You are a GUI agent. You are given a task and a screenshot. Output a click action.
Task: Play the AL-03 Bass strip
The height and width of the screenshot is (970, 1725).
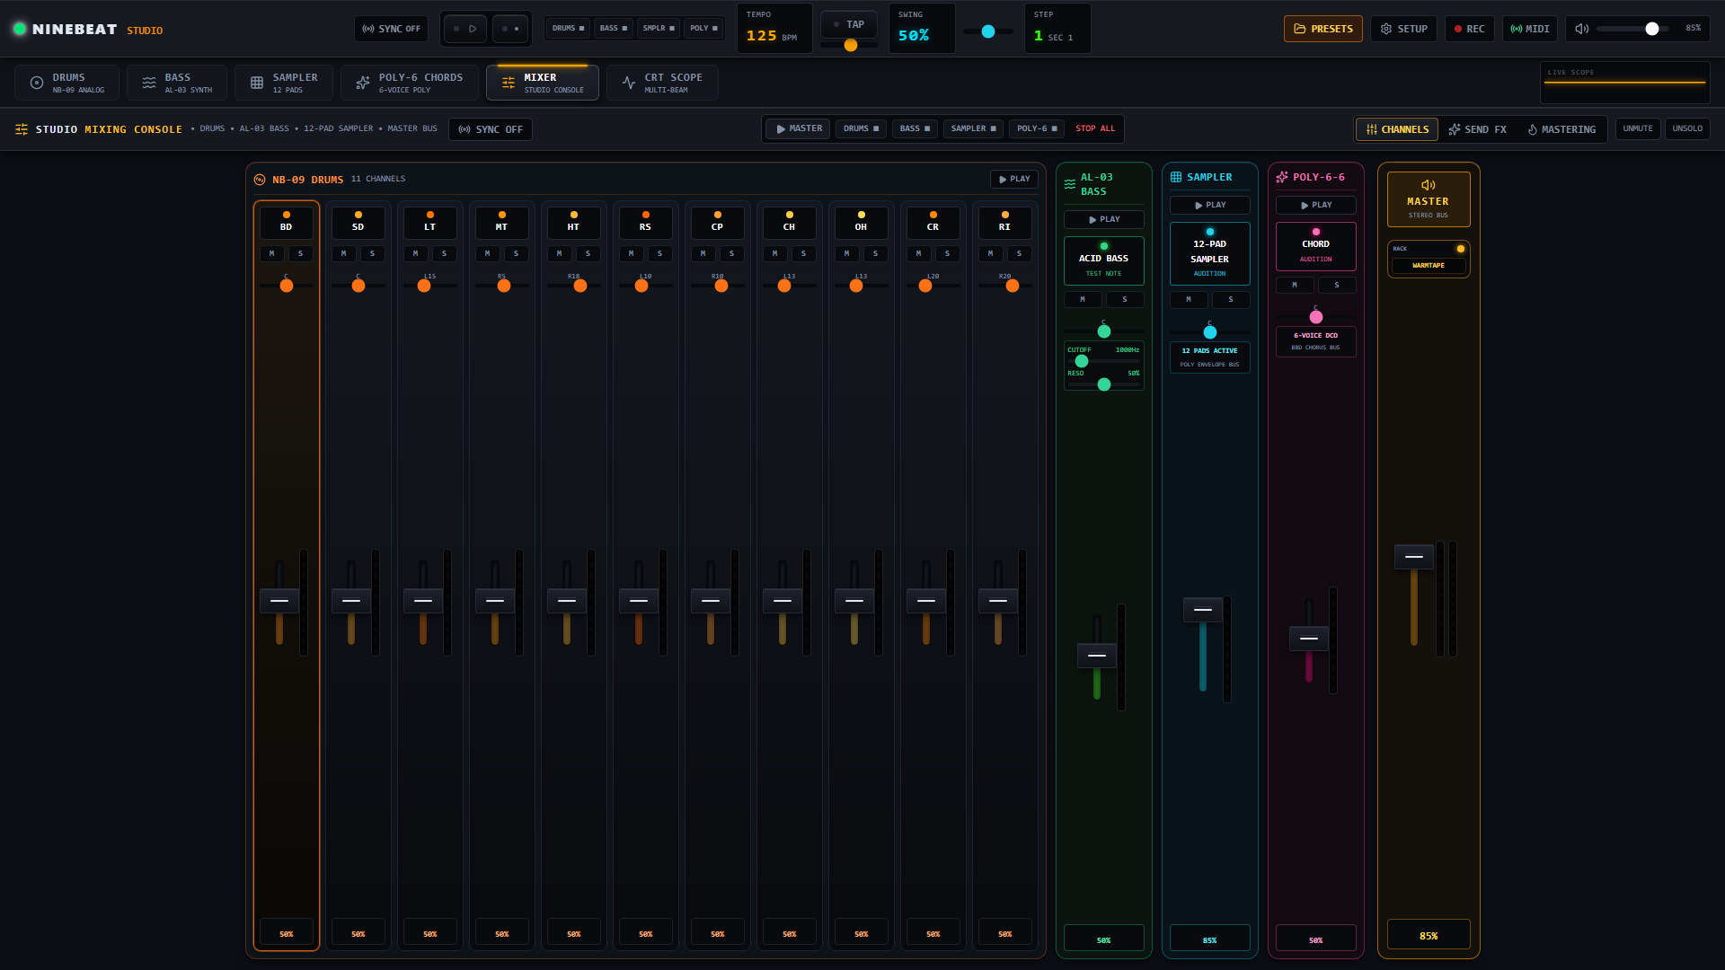point(1104,219)
